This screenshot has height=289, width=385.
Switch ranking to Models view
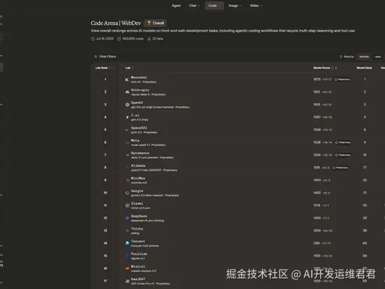tap(364, 56)
